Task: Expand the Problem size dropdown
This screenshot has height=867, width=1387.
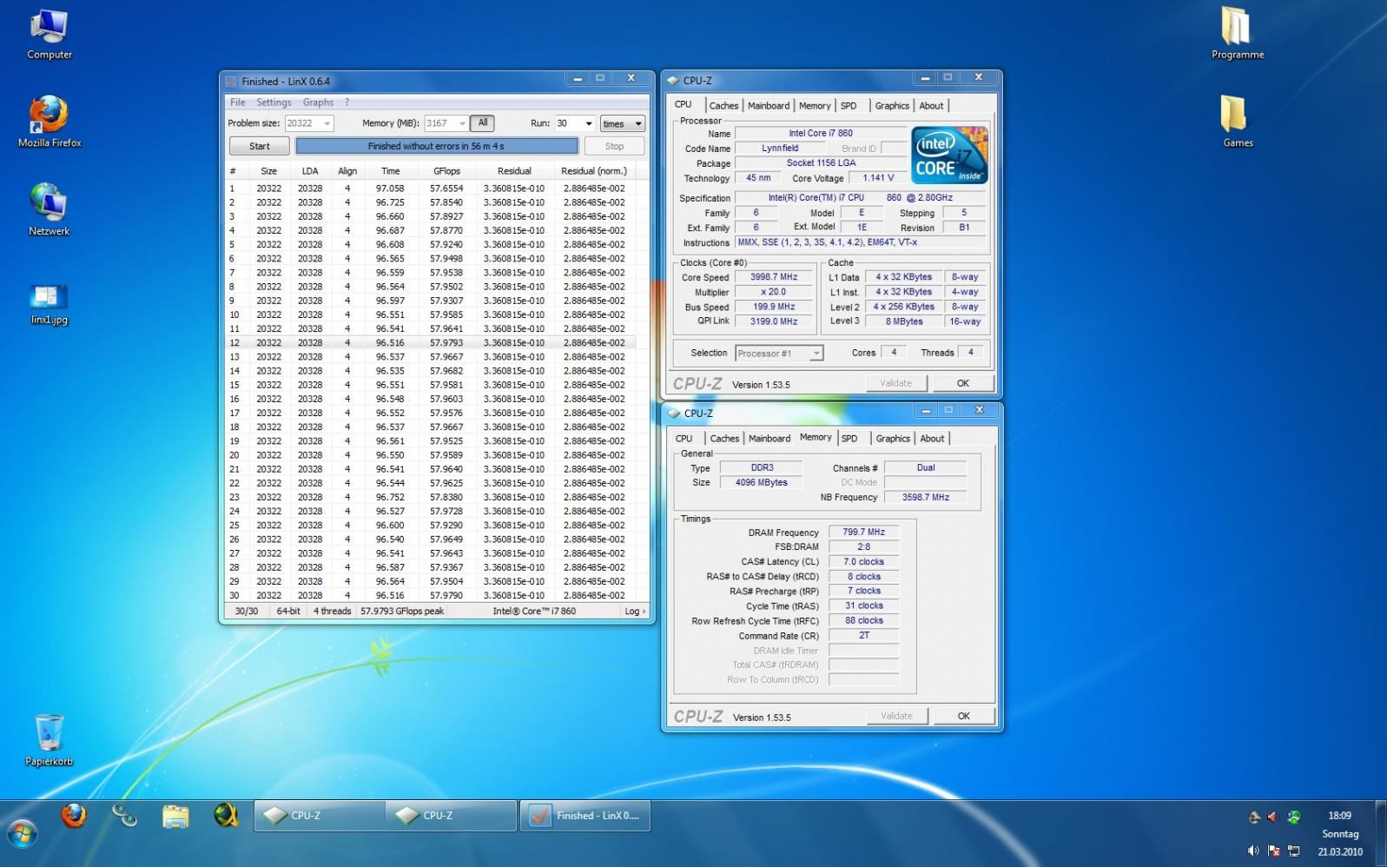Action: pyautogui.click(x=327, y=123)
